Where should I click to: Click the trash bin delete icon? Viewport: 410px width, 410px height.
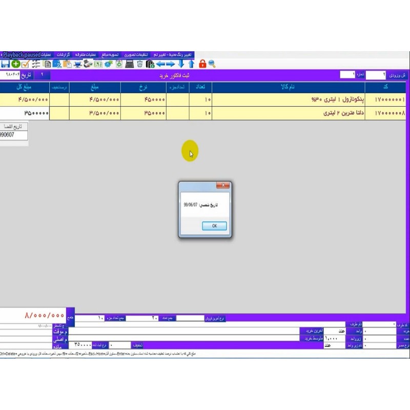pos(140,64)
